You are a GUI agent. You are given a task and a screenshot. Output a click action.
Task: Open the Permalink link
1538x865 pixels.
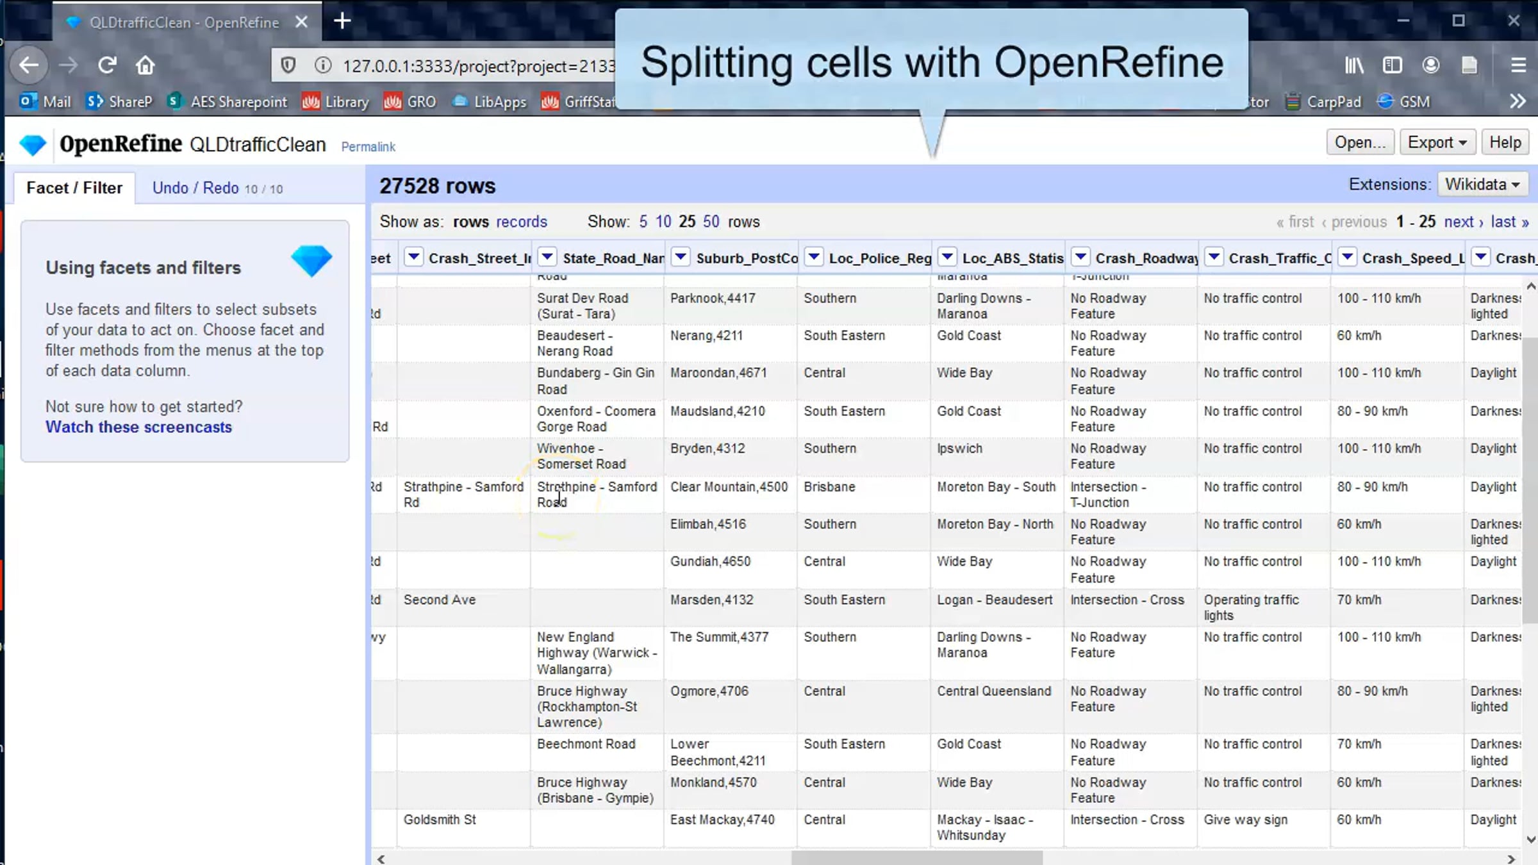[x=368, y=147]
